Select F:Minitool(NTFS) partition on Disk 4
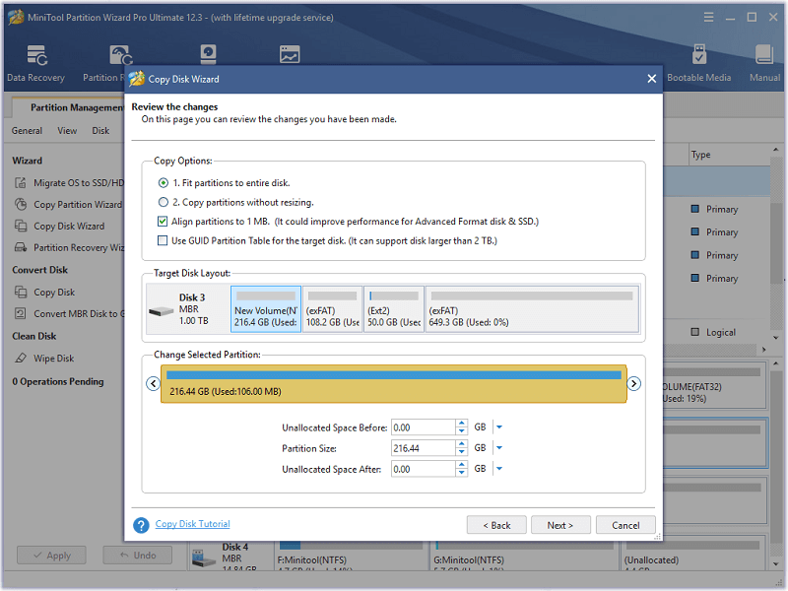Viewport: 788px width, 591px height. click(350, 556)
